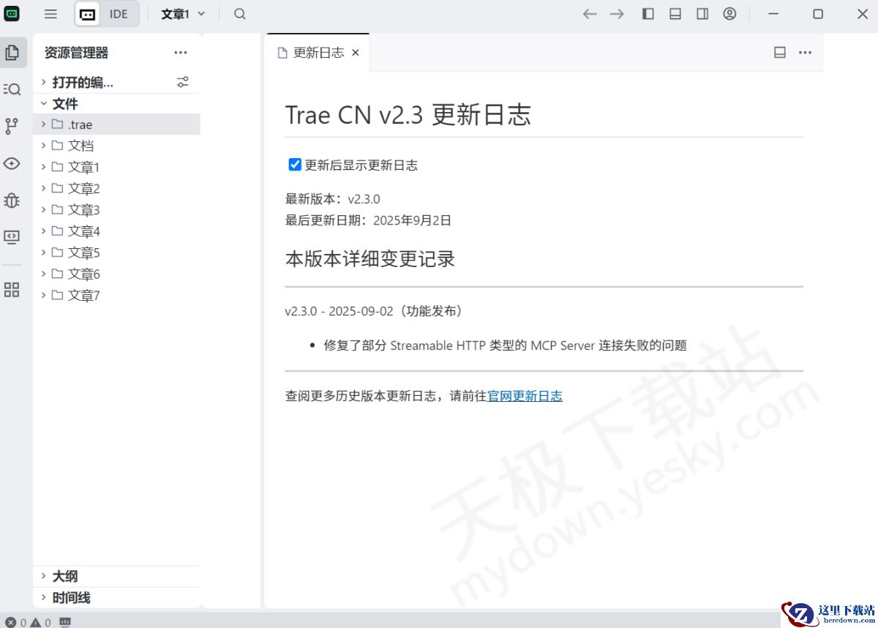Open the Extensions grid icon
Image resolution: width=878 pixels, height=628 pixels.
click(x=12, y=290)
